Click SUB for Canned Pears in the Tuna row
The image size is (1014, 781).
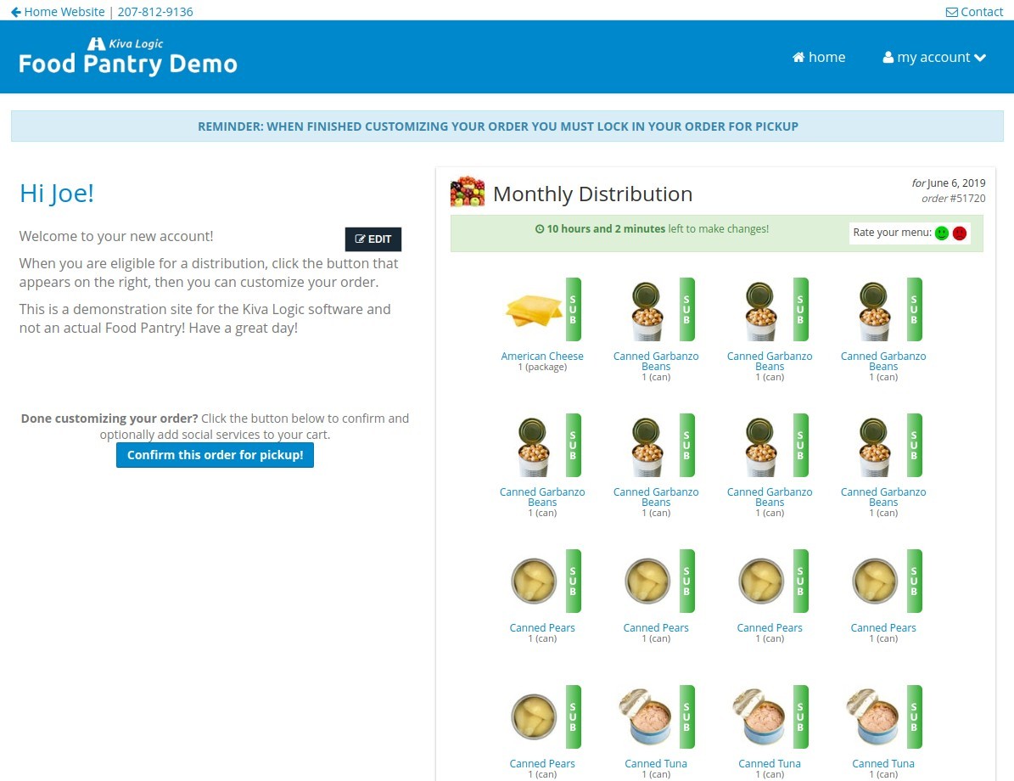(573, 717)
